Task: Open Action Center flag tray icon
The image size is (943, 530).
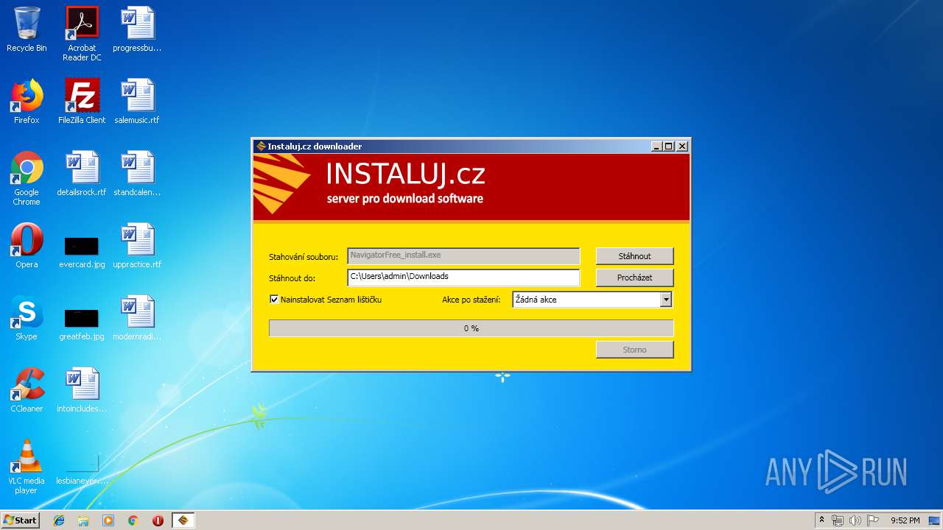Action: pyautogui.click(x=873, y=520)
